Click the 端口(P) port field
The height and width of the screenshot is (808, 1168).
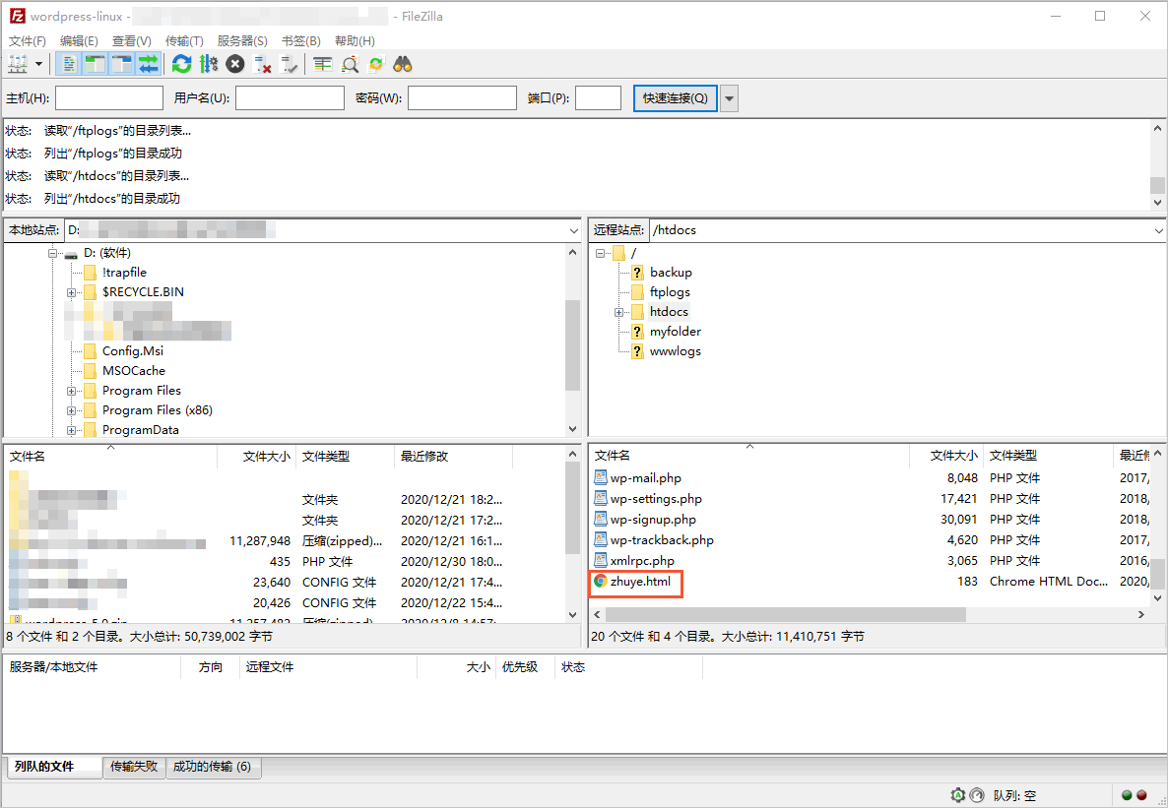pos(598,97)
